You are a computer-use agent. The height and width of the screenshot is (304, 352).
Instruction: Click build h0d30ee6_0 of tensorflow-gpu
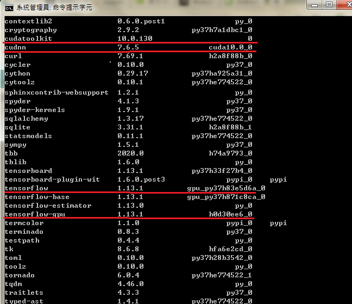230,214
